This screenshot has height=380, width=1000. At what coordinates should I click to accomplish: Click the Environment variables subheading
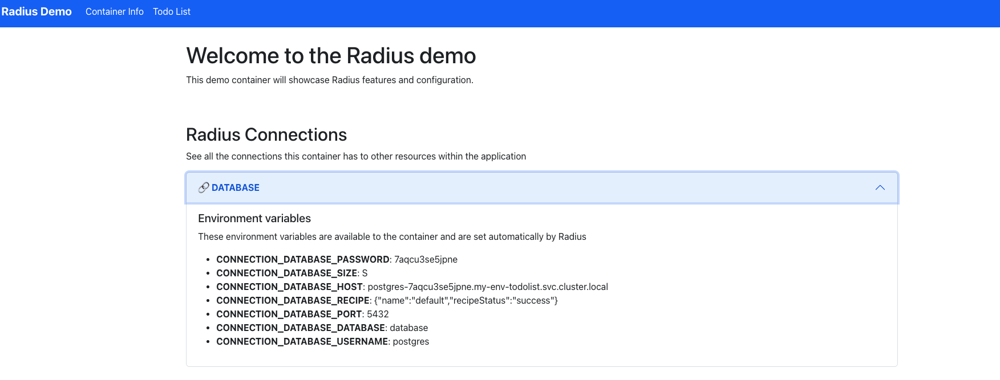254,218
